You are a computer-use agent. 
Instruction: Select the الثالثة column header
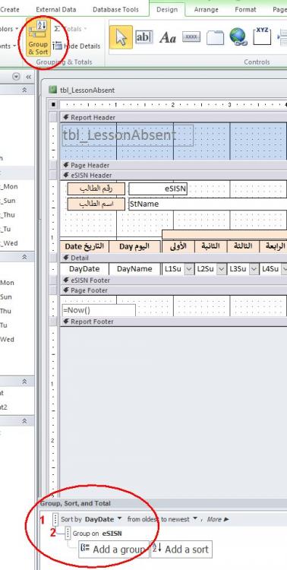[243, 246]
